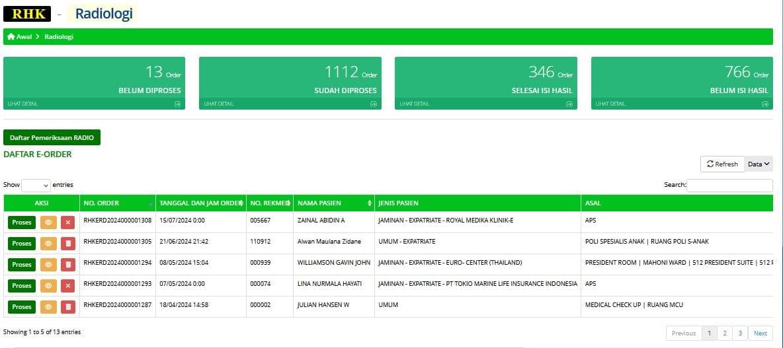Click the home icon in the Awal breadcrumb
This screenshot has height=348, width=783.
(11, 37)
